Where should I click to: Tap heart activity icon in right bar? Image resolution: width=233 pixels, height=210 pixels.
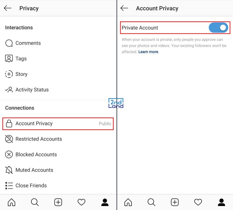(x=198, y=202)
